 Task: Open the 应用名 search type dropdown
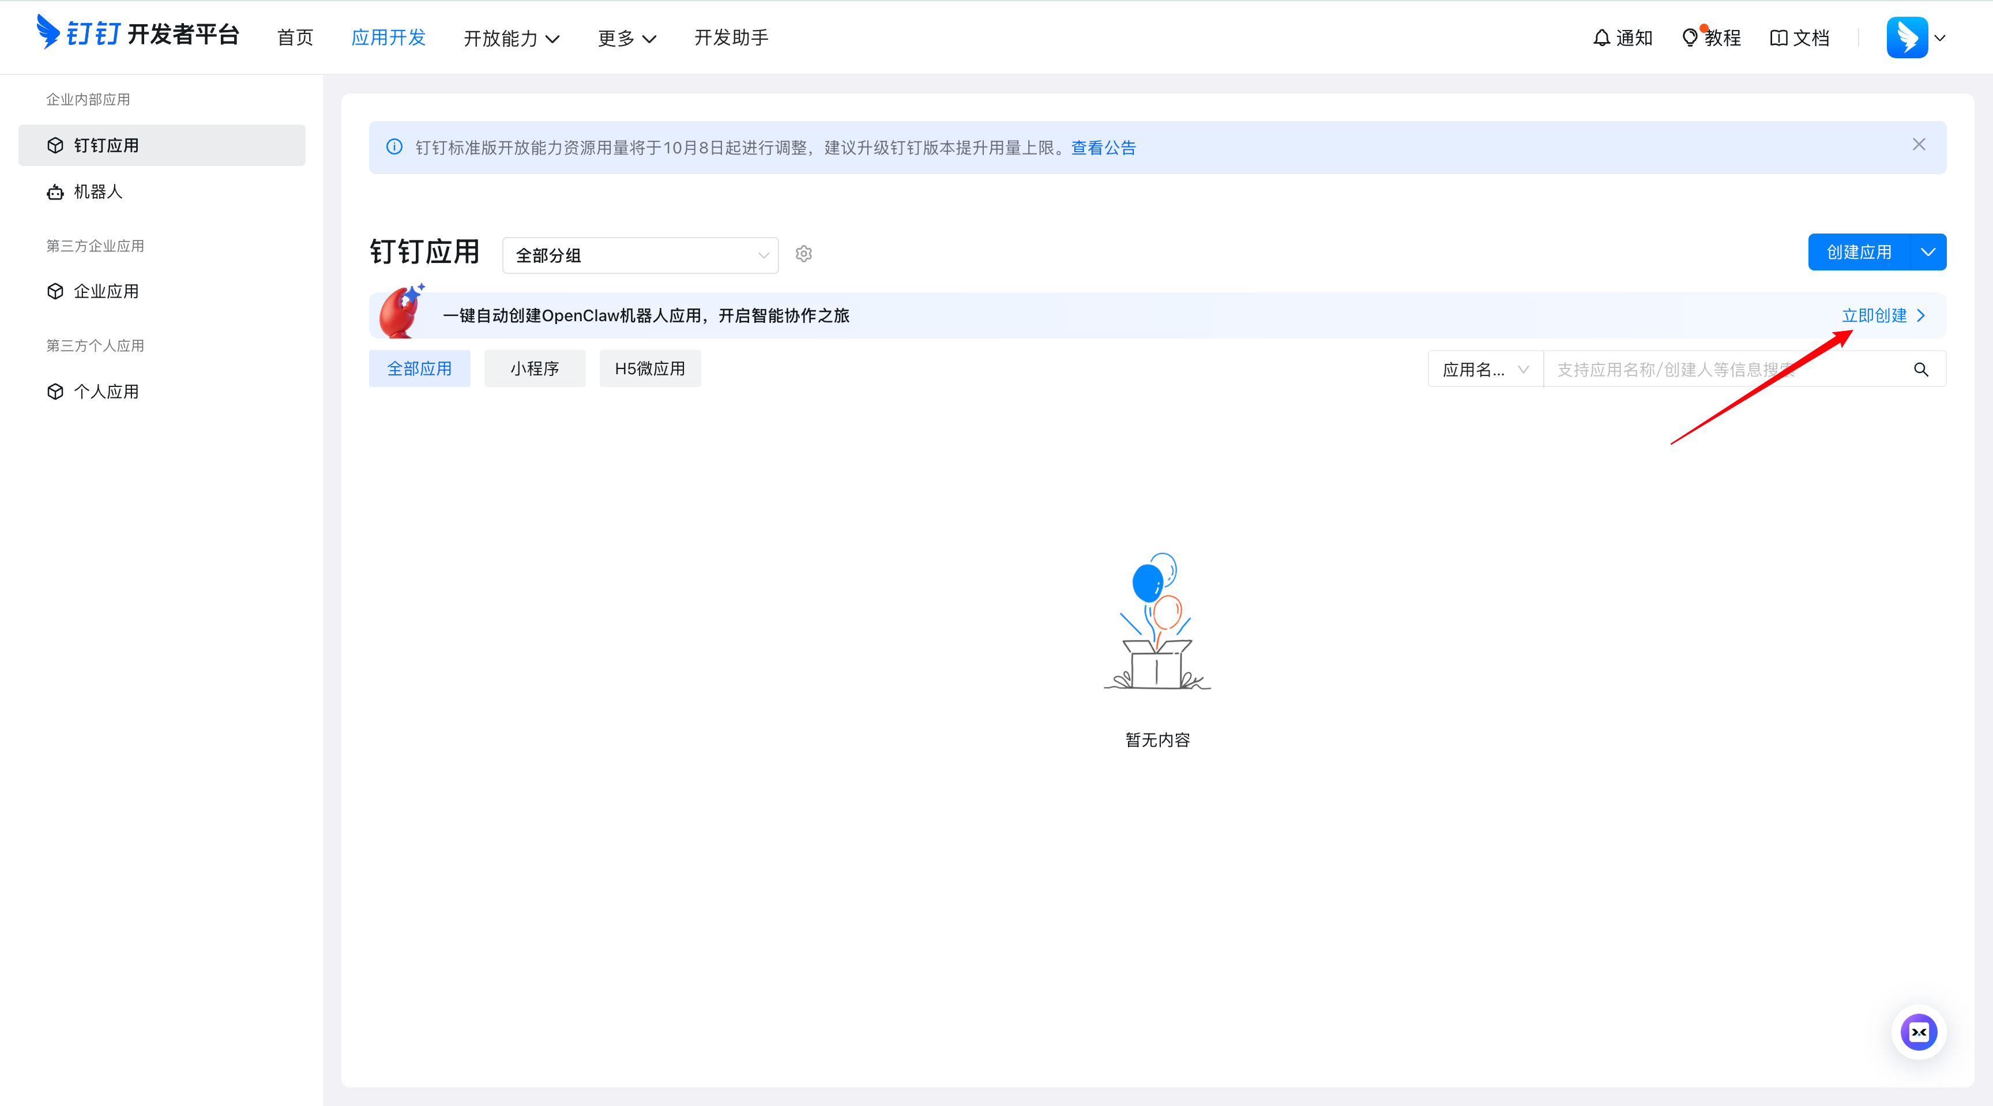(x=1485, y=370)
